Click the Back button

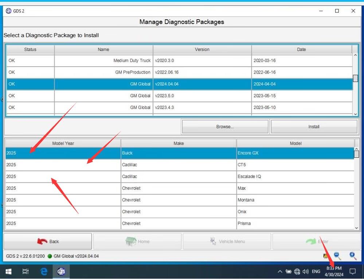[48, 241]
